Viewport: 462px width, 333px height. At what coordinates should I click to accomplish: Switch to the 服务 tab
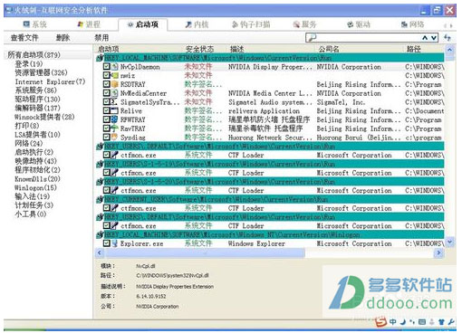pos(305,24)
